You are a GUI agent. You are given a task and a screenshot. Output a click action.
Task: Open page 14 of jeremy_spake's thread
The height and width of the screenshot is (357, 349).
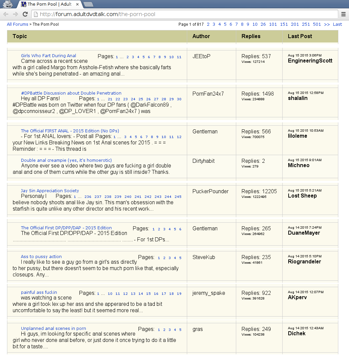point(141,294)
